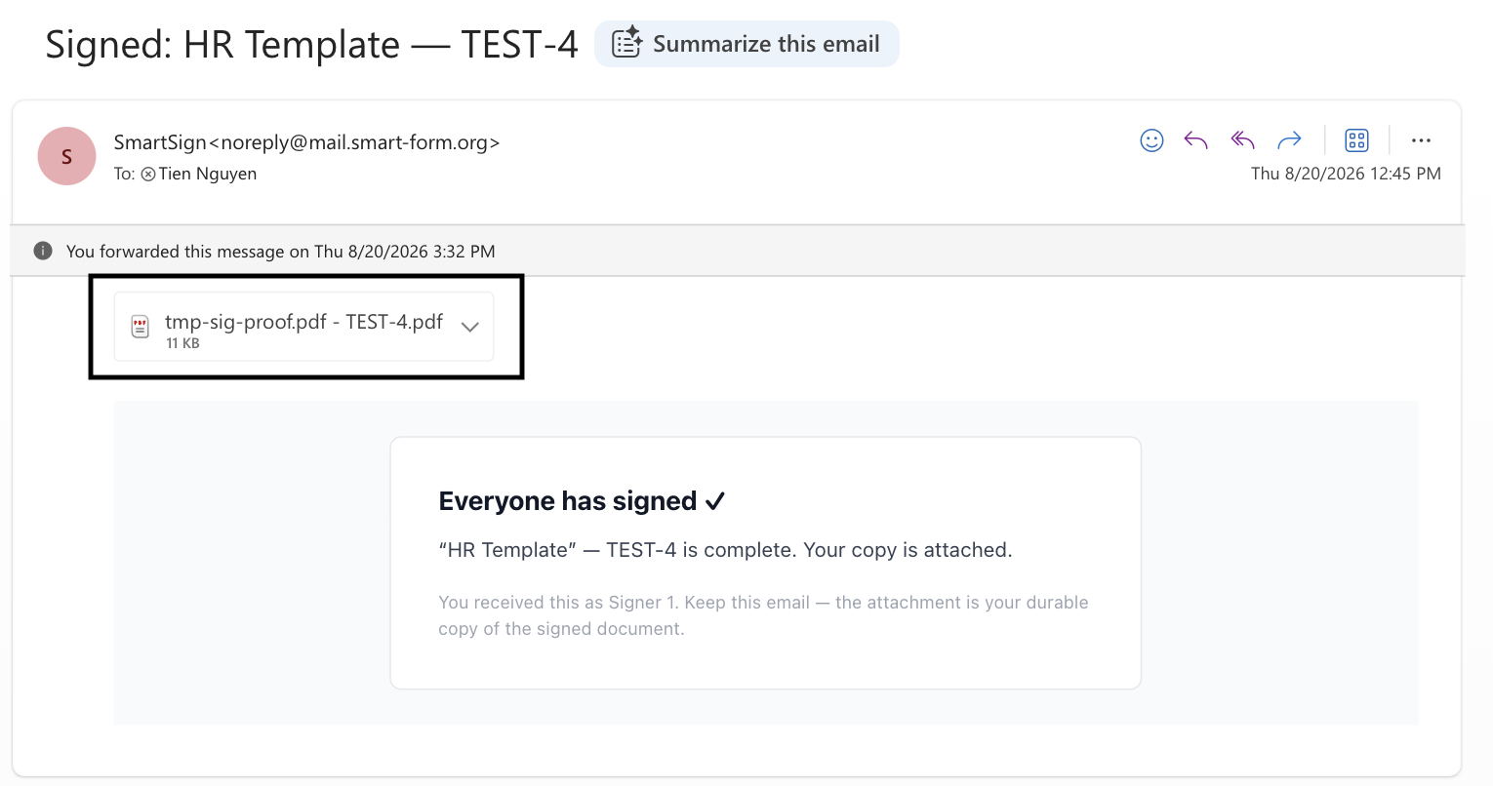Click the sparkle summary icon beside the subject
Viewport: 1493px width, 786px height.
pos(626,44)
